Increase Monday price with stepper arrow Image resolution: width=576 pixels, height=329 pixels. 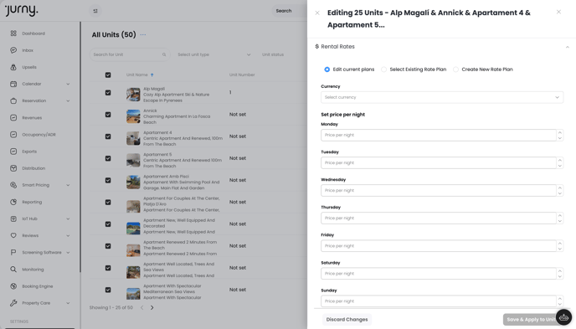coord(560,132)
